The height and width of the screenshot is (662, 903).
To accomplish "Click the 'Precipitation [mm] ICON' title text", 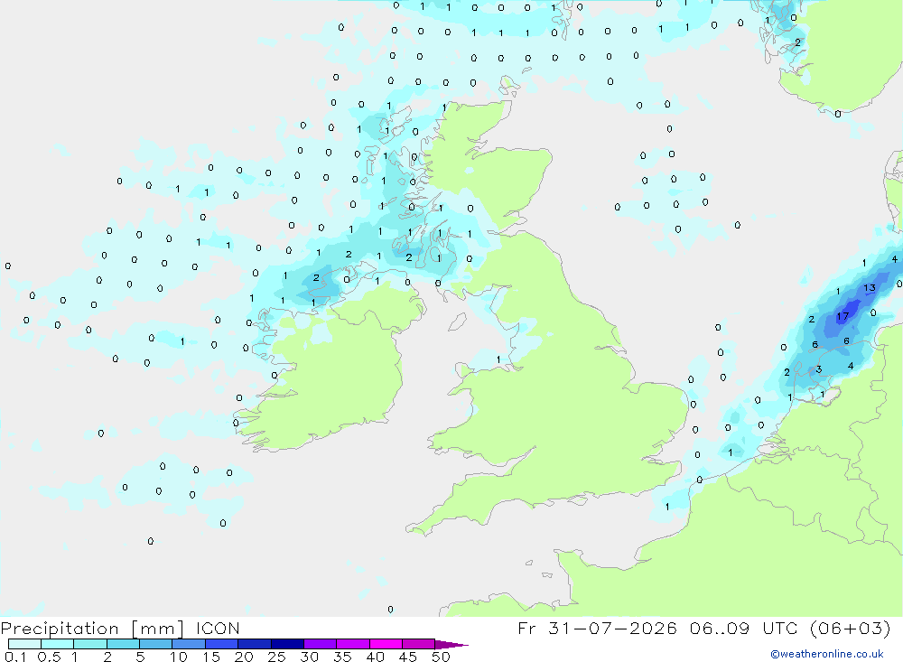I will click(120, 628).
